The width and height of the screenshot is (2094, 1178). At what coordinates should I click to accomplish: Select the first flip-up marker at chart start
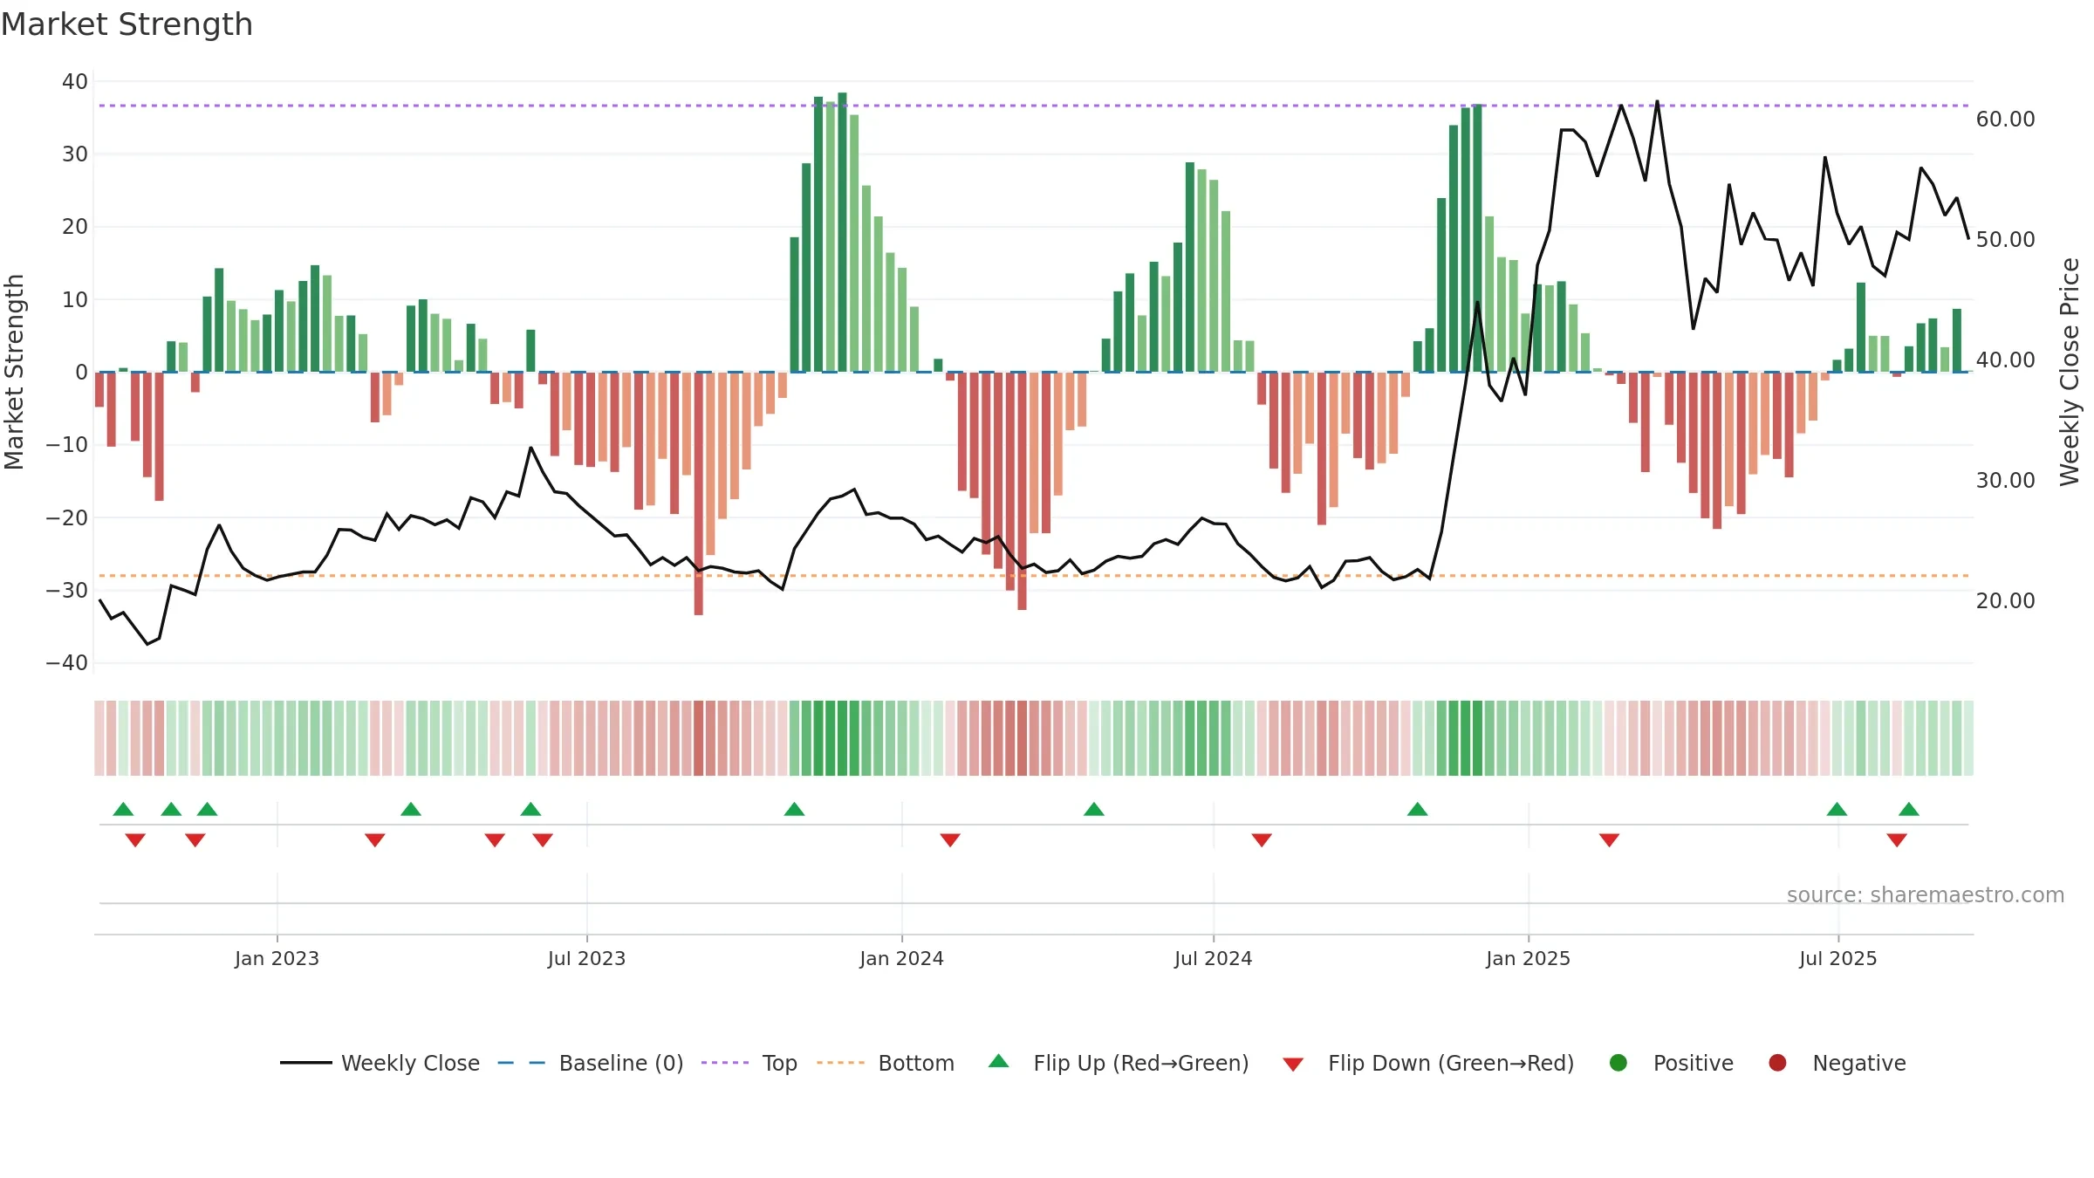click(123, 809)
